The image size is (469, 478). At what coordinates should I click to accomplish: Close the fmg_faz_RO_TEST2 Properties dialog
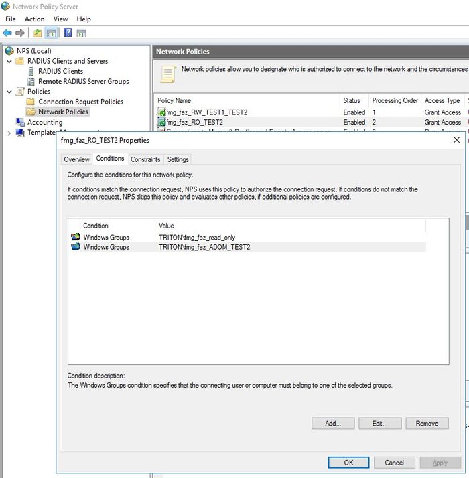[x=456, y=140]
